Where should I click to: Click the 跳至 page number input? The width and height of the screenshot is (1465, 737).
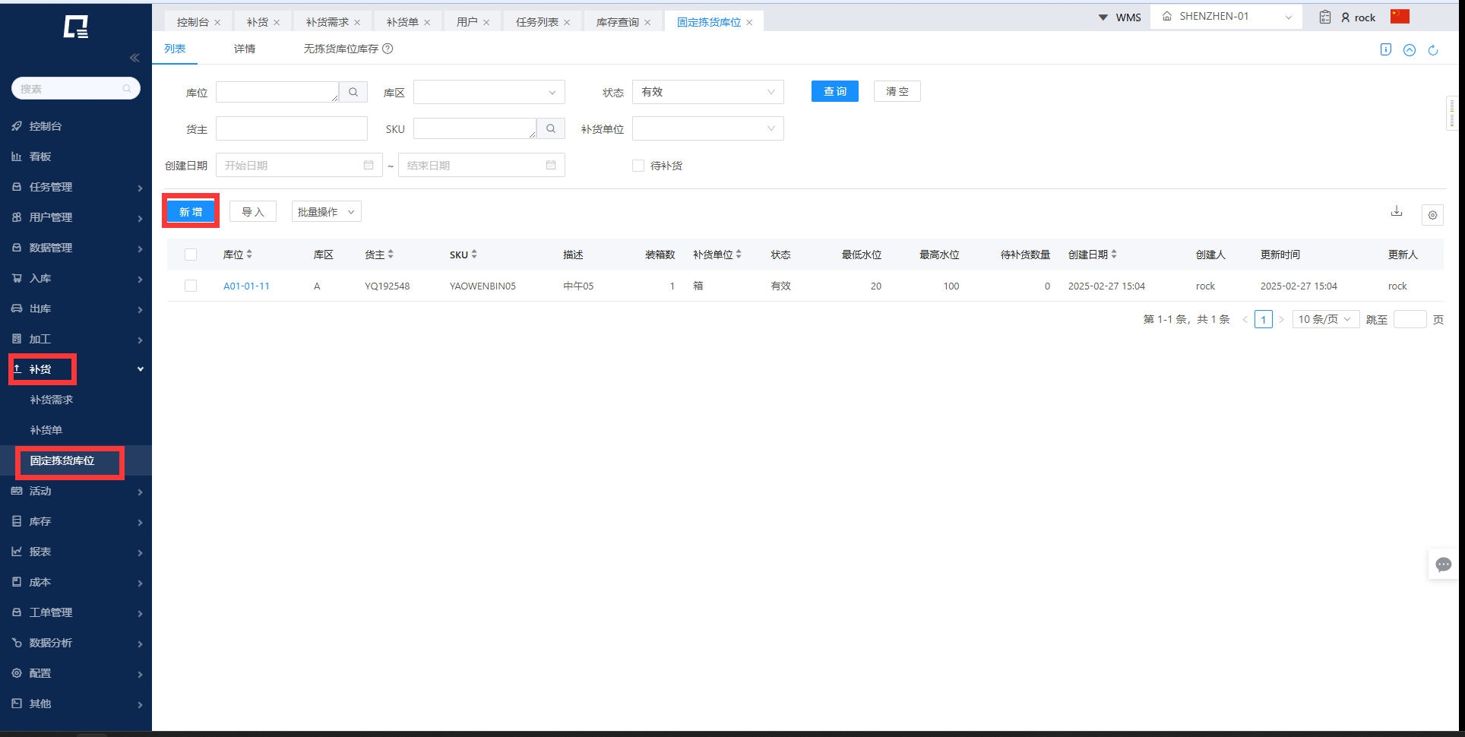click(1410, 319)
